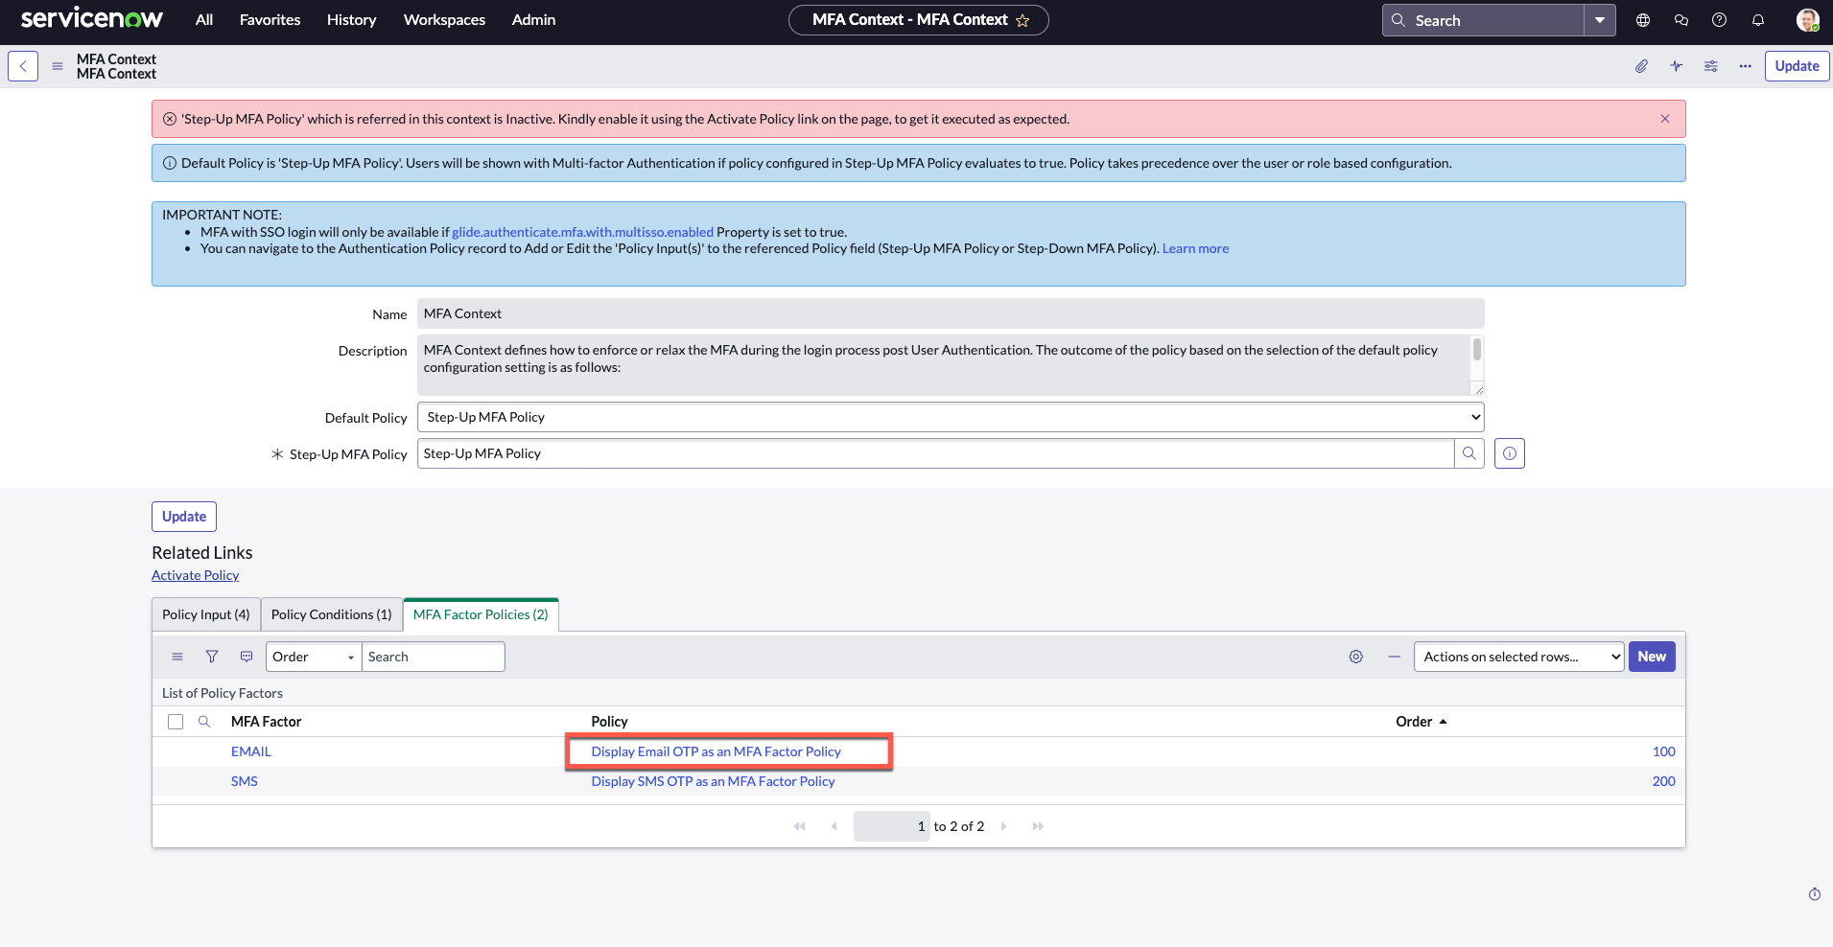Screen dimensions: 1833x947
Task: Show the list filter funnel icon
Action: point(212,657)
